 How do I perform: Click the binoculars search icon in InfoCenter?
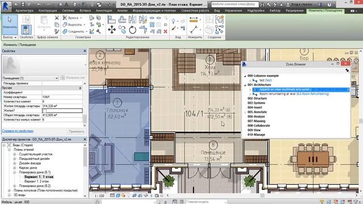[262, 5]
